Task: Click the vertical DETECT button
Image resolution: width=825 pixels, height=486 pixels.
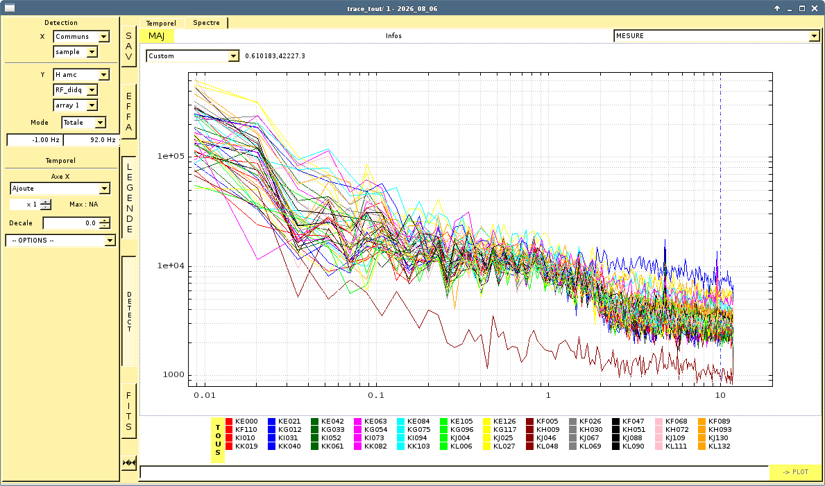Action: (129, 311)
